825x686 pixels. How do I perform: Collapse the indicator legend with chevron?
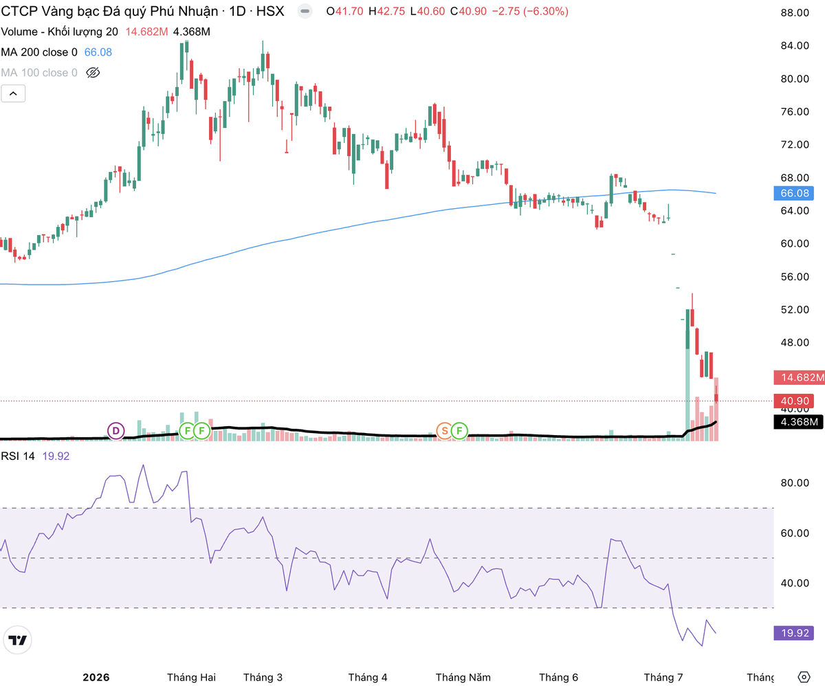pyautogui.click(x=13, y=93)
